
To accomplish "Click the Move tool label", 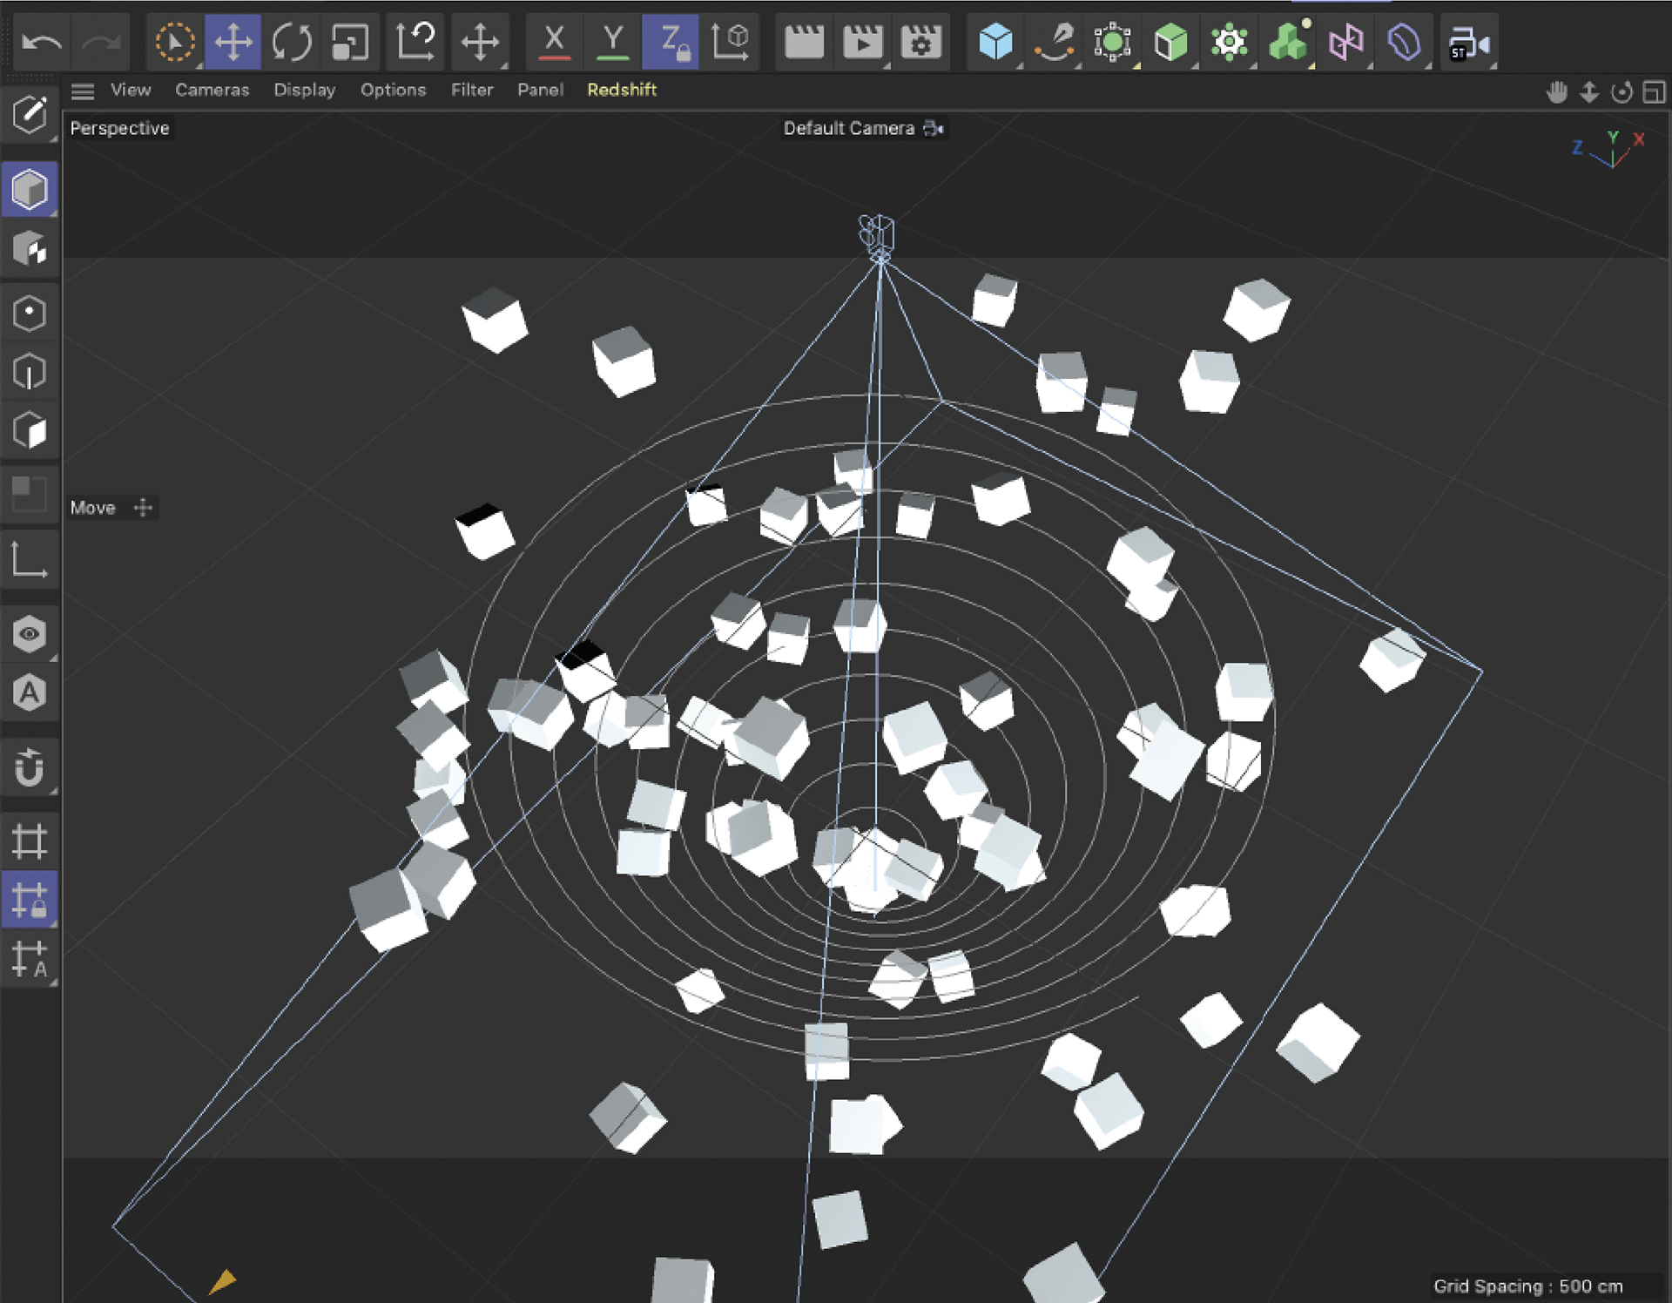I will point(93,508).
